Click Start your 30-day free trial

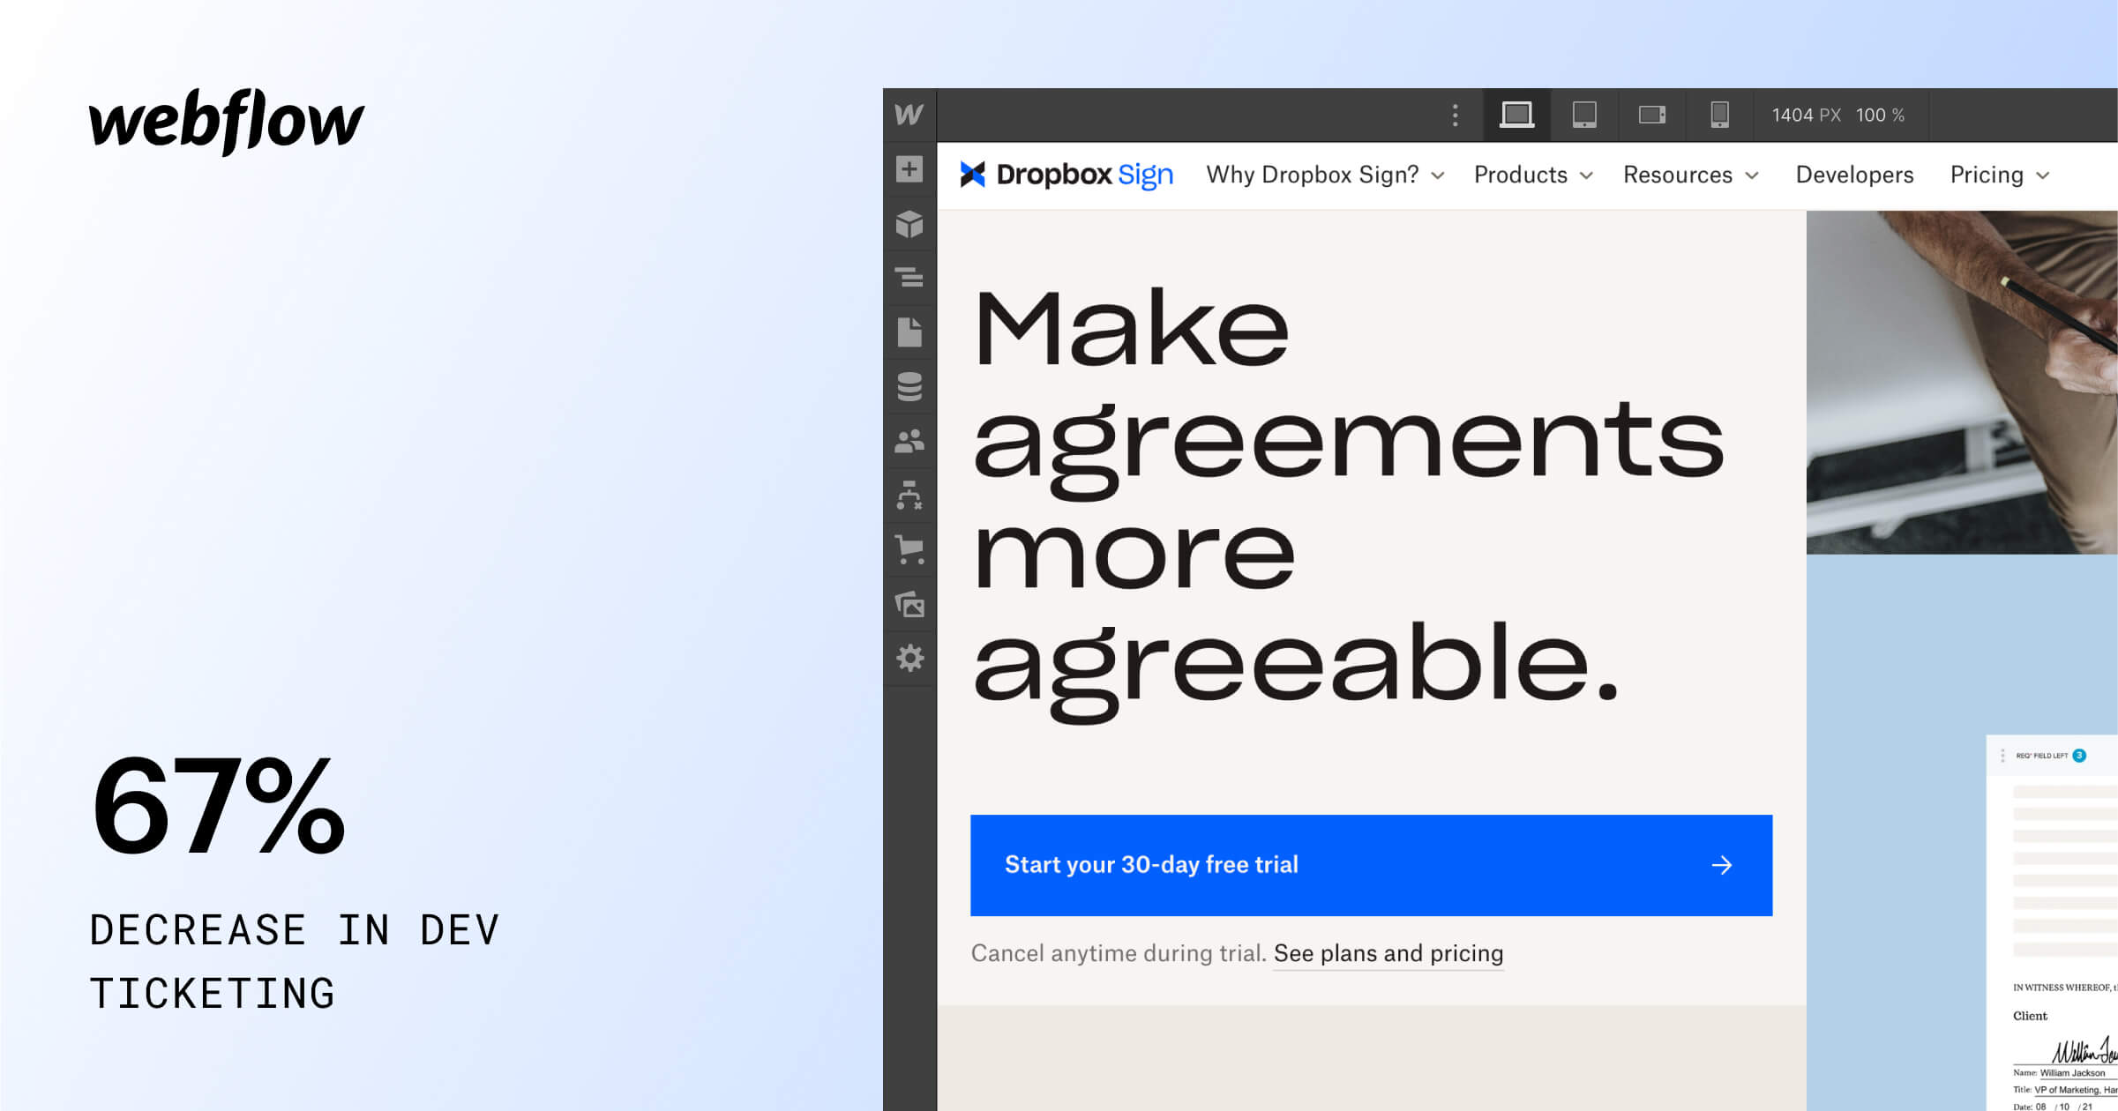1370,865
